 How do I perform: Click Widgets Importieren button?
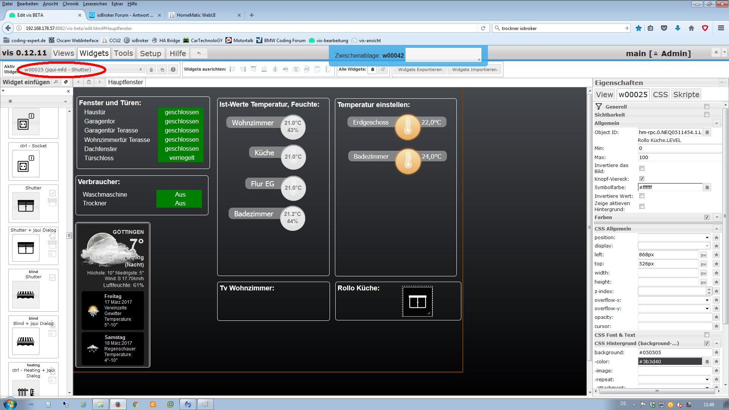(x=474, y=69)
